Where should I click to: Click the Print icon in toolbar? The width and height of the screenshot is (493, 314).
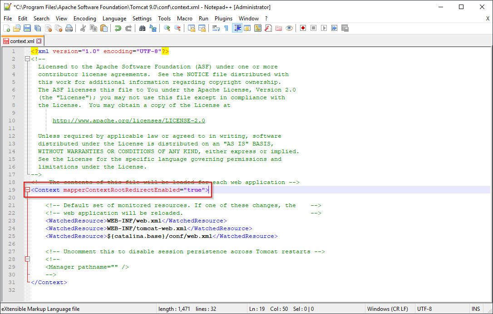coord(69,28)
